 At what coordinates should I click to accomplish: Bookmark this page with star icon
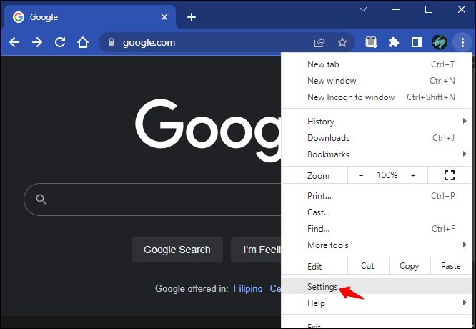click(x=342, y=42)
